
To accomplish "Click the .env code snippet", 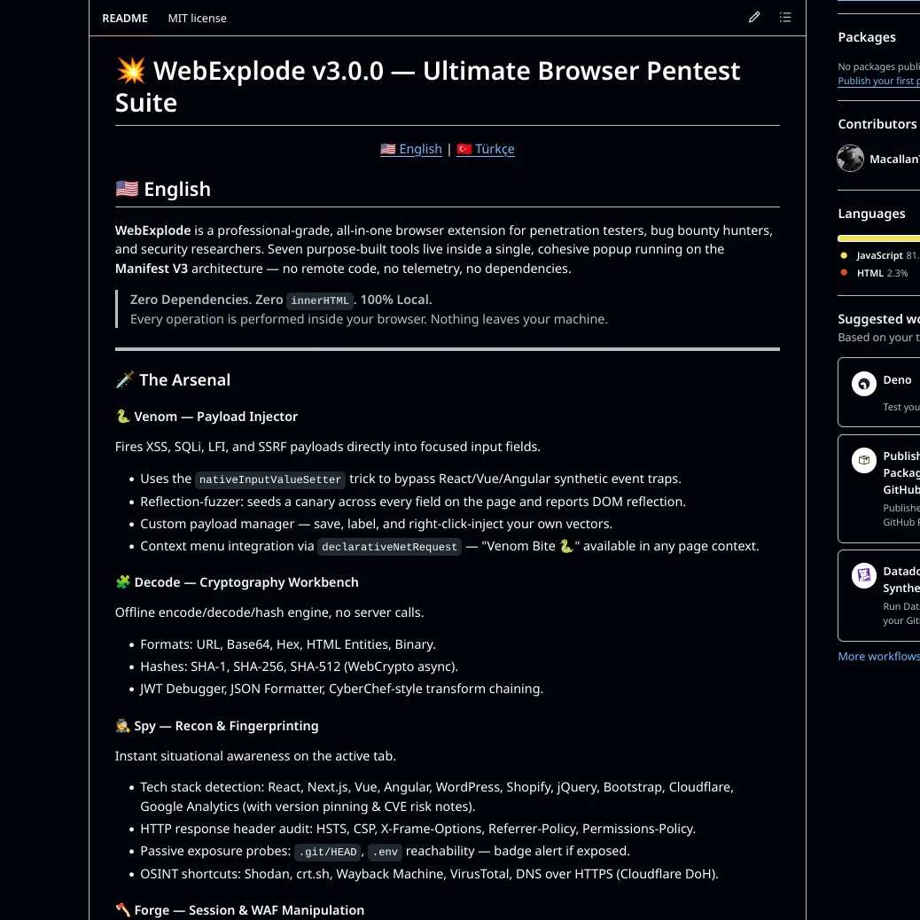I will click(x=386, y=852).
